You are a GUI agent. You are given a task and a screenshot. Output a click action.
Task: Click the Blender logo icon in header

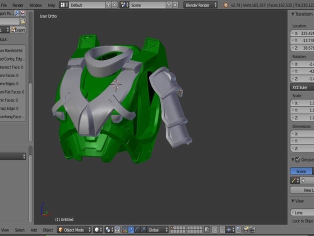coord(226,4)
